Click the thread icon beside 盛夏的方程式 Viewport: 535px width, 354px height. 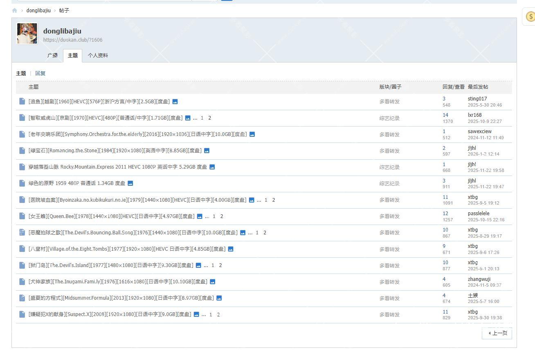(22, 298)
